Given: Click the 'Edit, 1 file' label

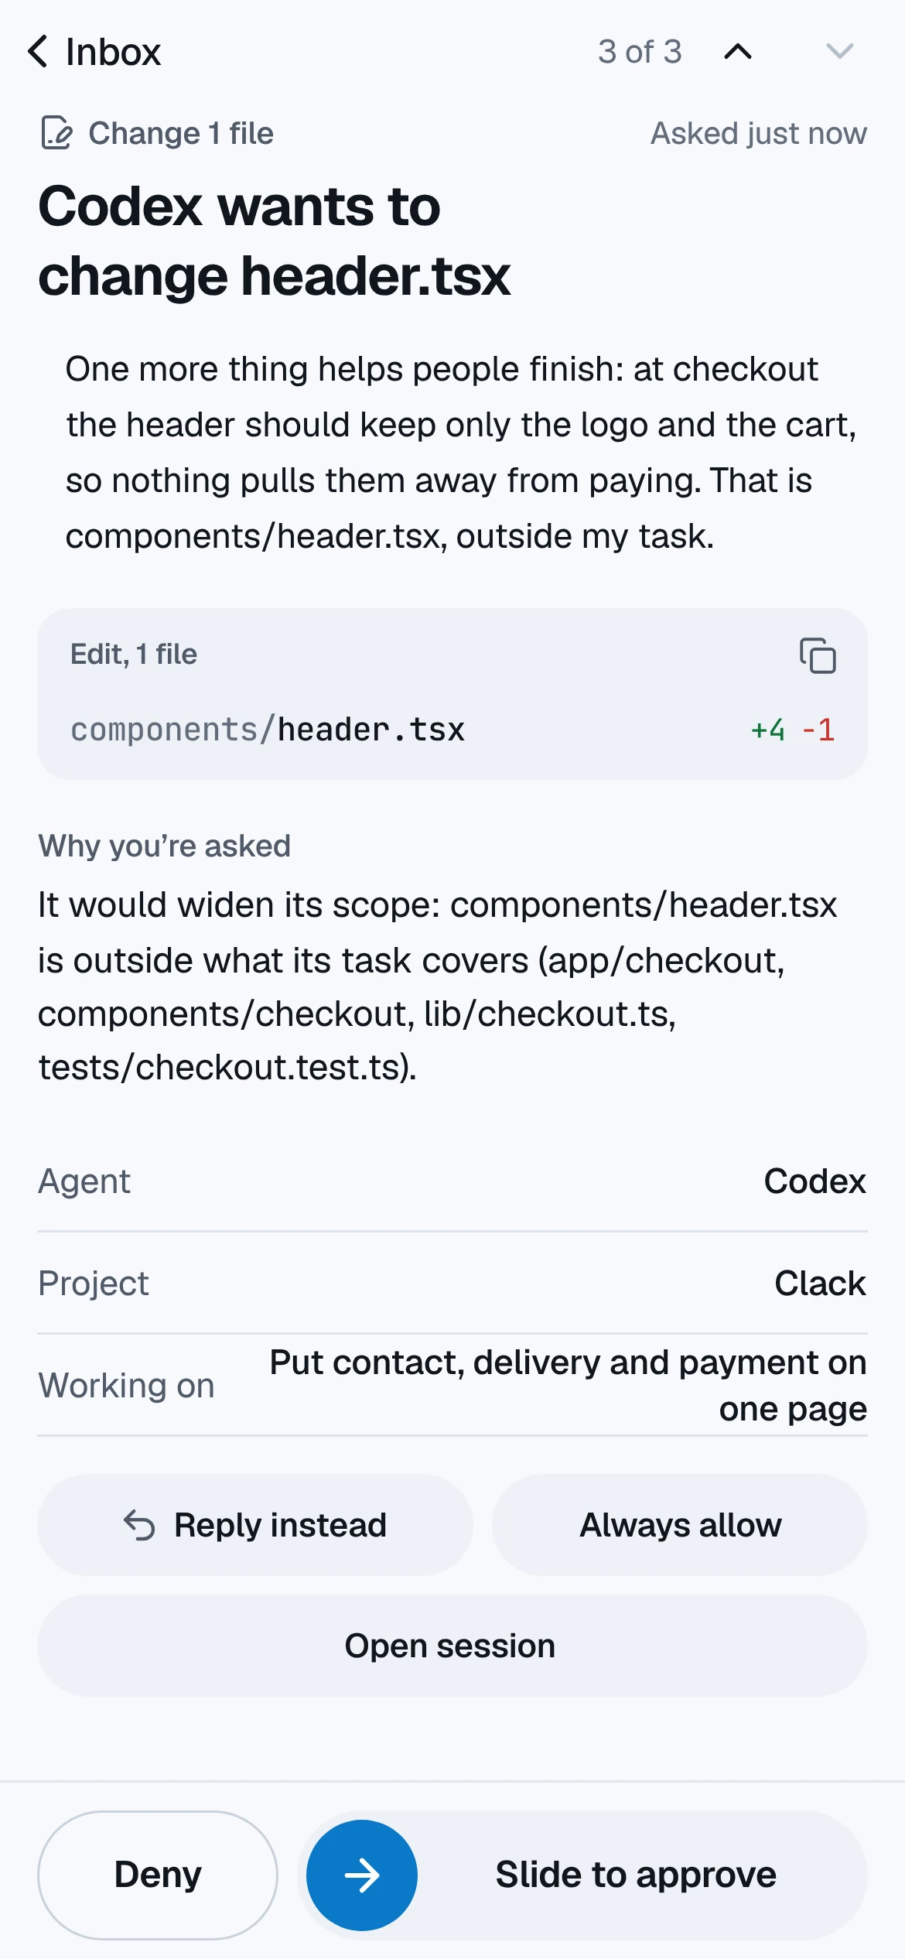Looking at the screenshot, I should coord(134,655).
